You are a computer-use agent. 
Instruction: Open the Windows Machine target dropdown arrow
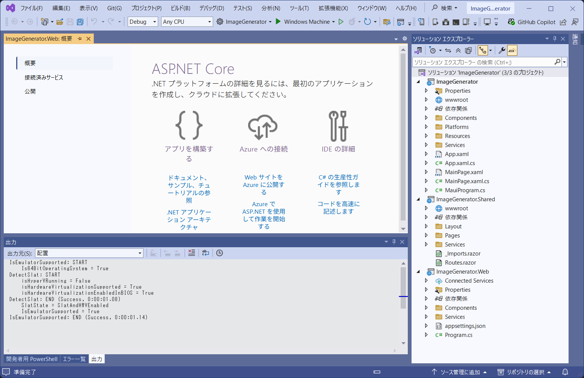click(x=334, y=22)
